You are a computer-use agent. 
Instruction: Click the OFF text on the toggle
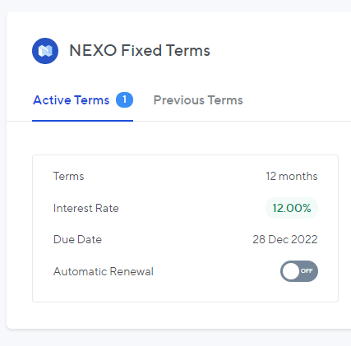coord(307,271)
